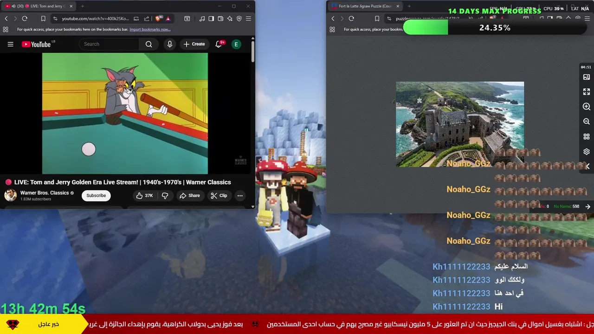Reload the YouTube page
This screenshot has width=594, height=334.
[x=25, y=19]
